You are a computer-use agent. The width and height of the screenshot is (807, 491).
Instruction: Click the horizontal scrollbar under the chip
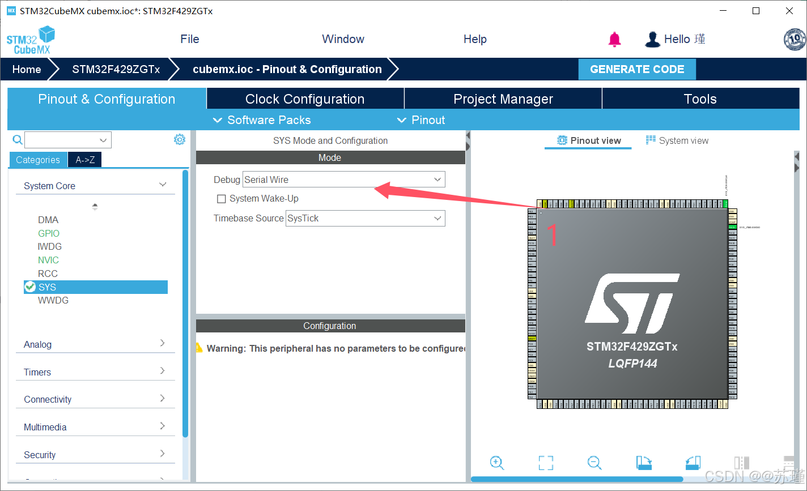tap(577, 479)
